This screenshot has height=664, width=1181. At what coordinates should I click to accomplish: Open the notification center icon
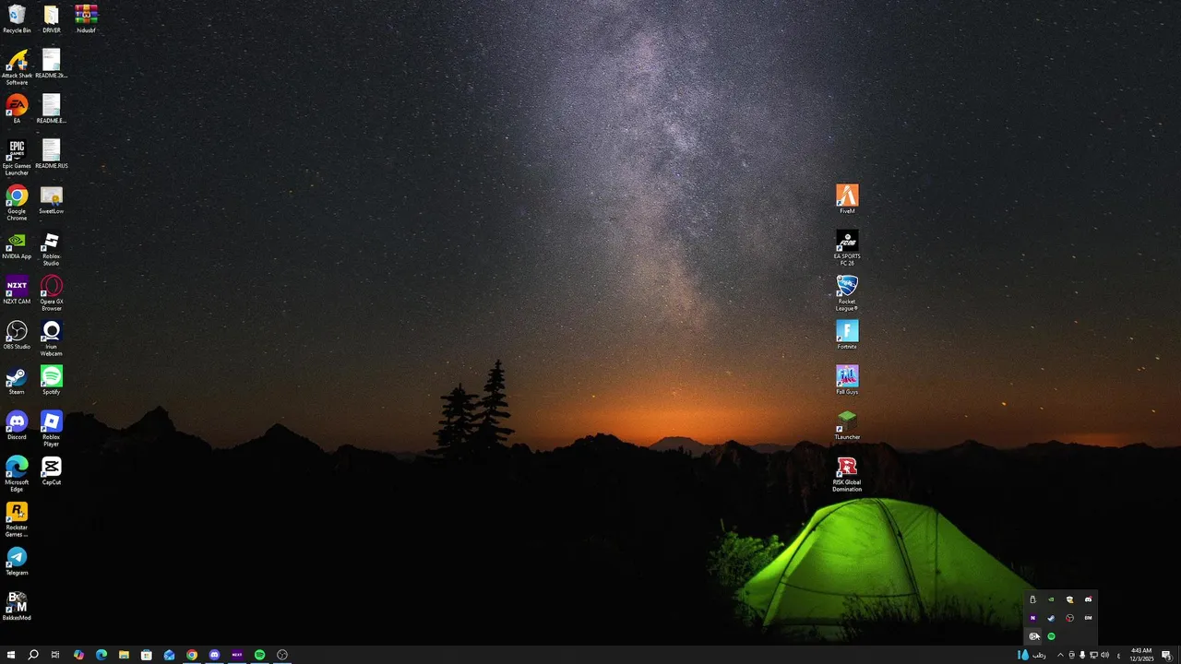1167,655
